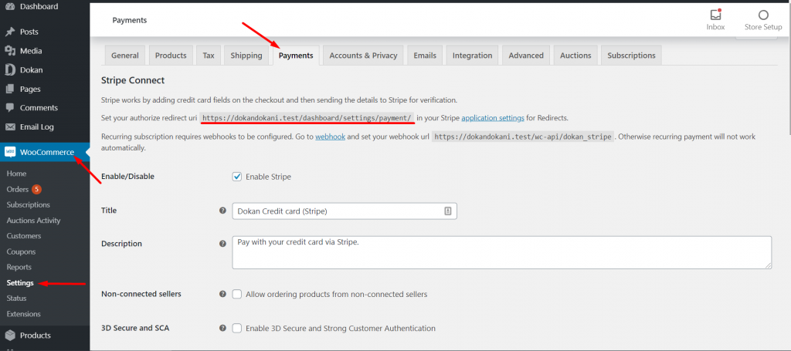Click the Products box icon in sidebar

coord(9,336)
